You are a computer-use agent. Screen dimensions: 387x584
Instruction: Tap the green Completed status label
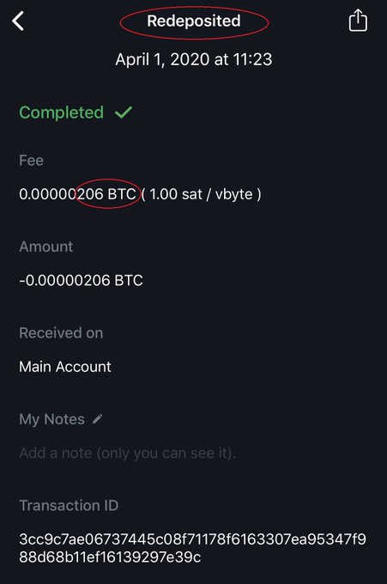[x=62, y=113]
